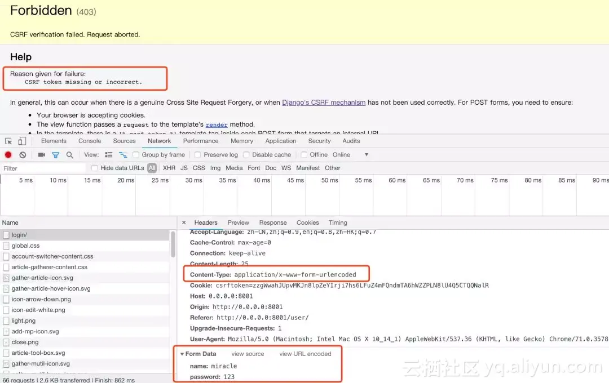The image size is (609, 383).
Task: Show the Timing tab
Action: point(338,222)
